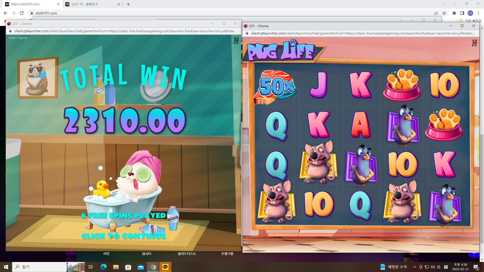Reload the slot0101.com page

(x=22, y=13)
